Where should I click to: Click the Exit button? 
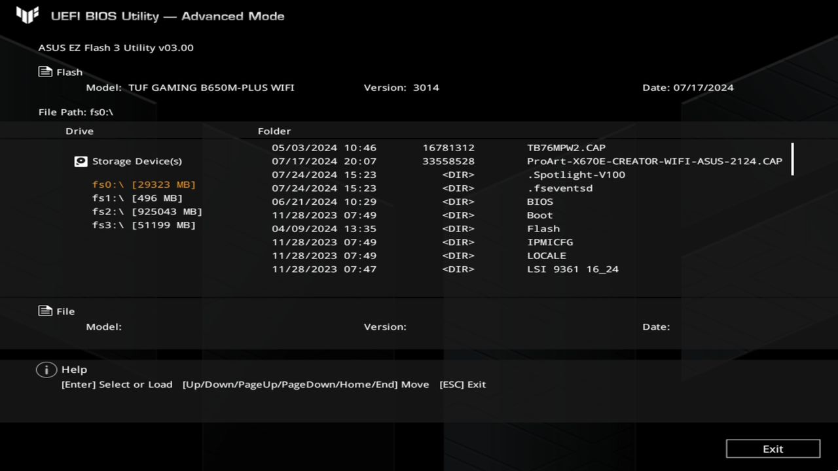click(773, 449)
